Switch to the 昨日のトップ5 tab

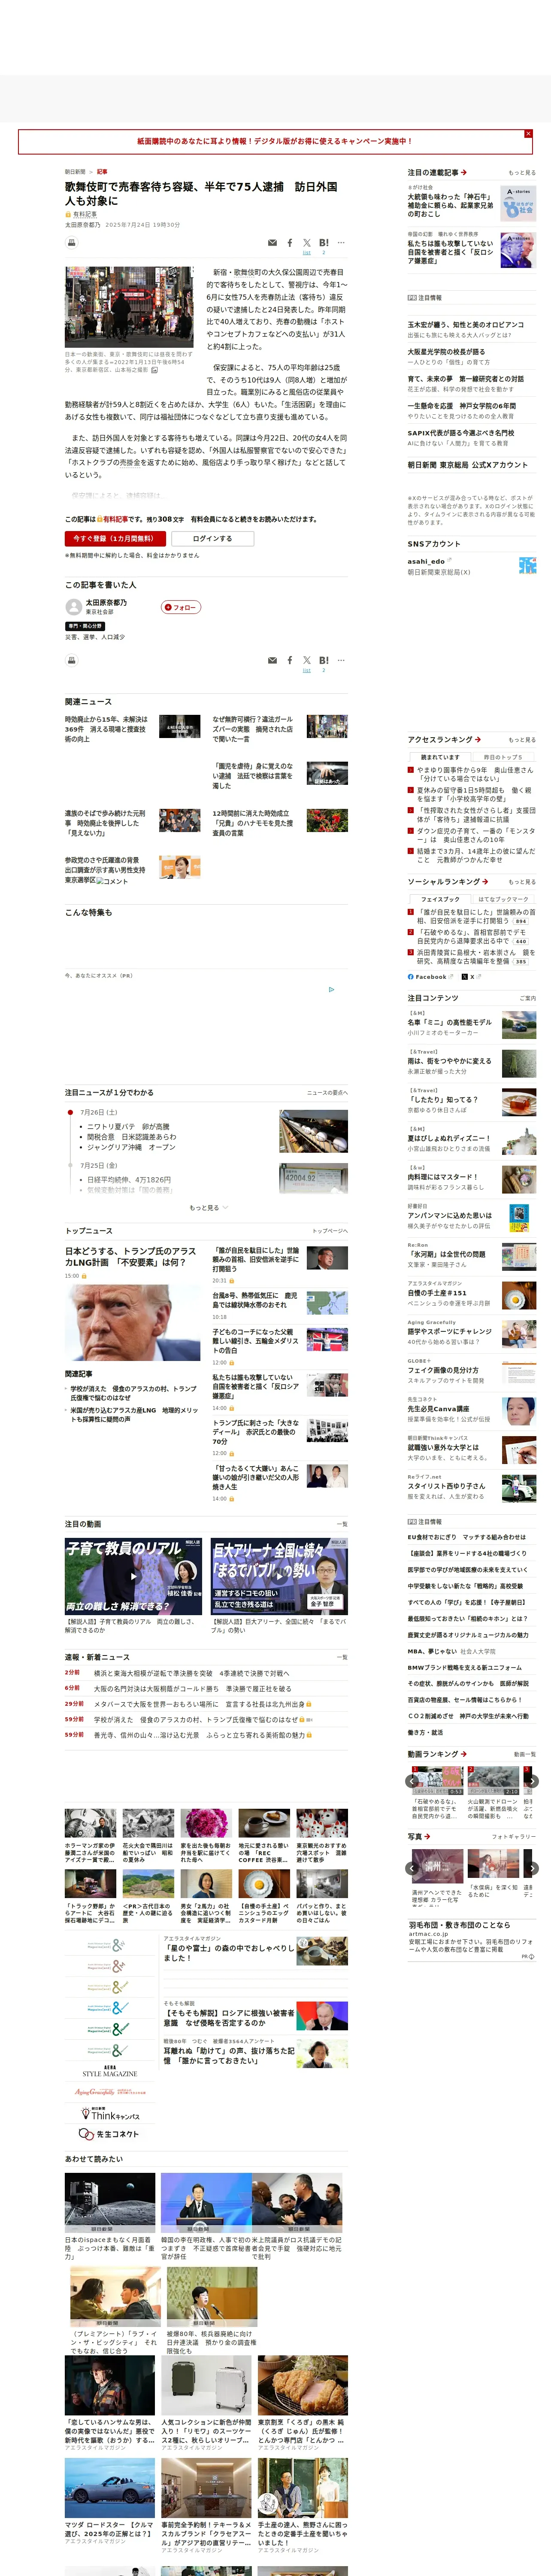pyautogui.click(x=504, y=757)
